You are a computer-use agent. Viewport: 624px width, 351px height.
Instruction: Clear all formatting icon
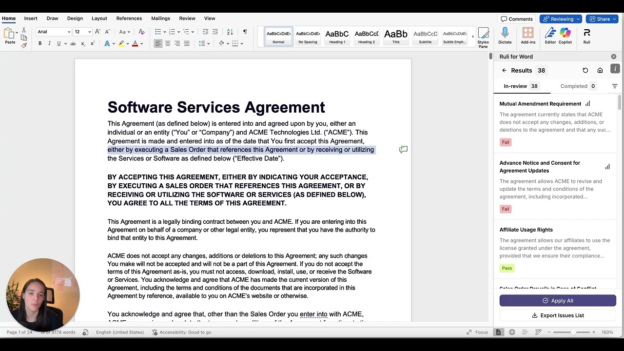click(141, 32)
